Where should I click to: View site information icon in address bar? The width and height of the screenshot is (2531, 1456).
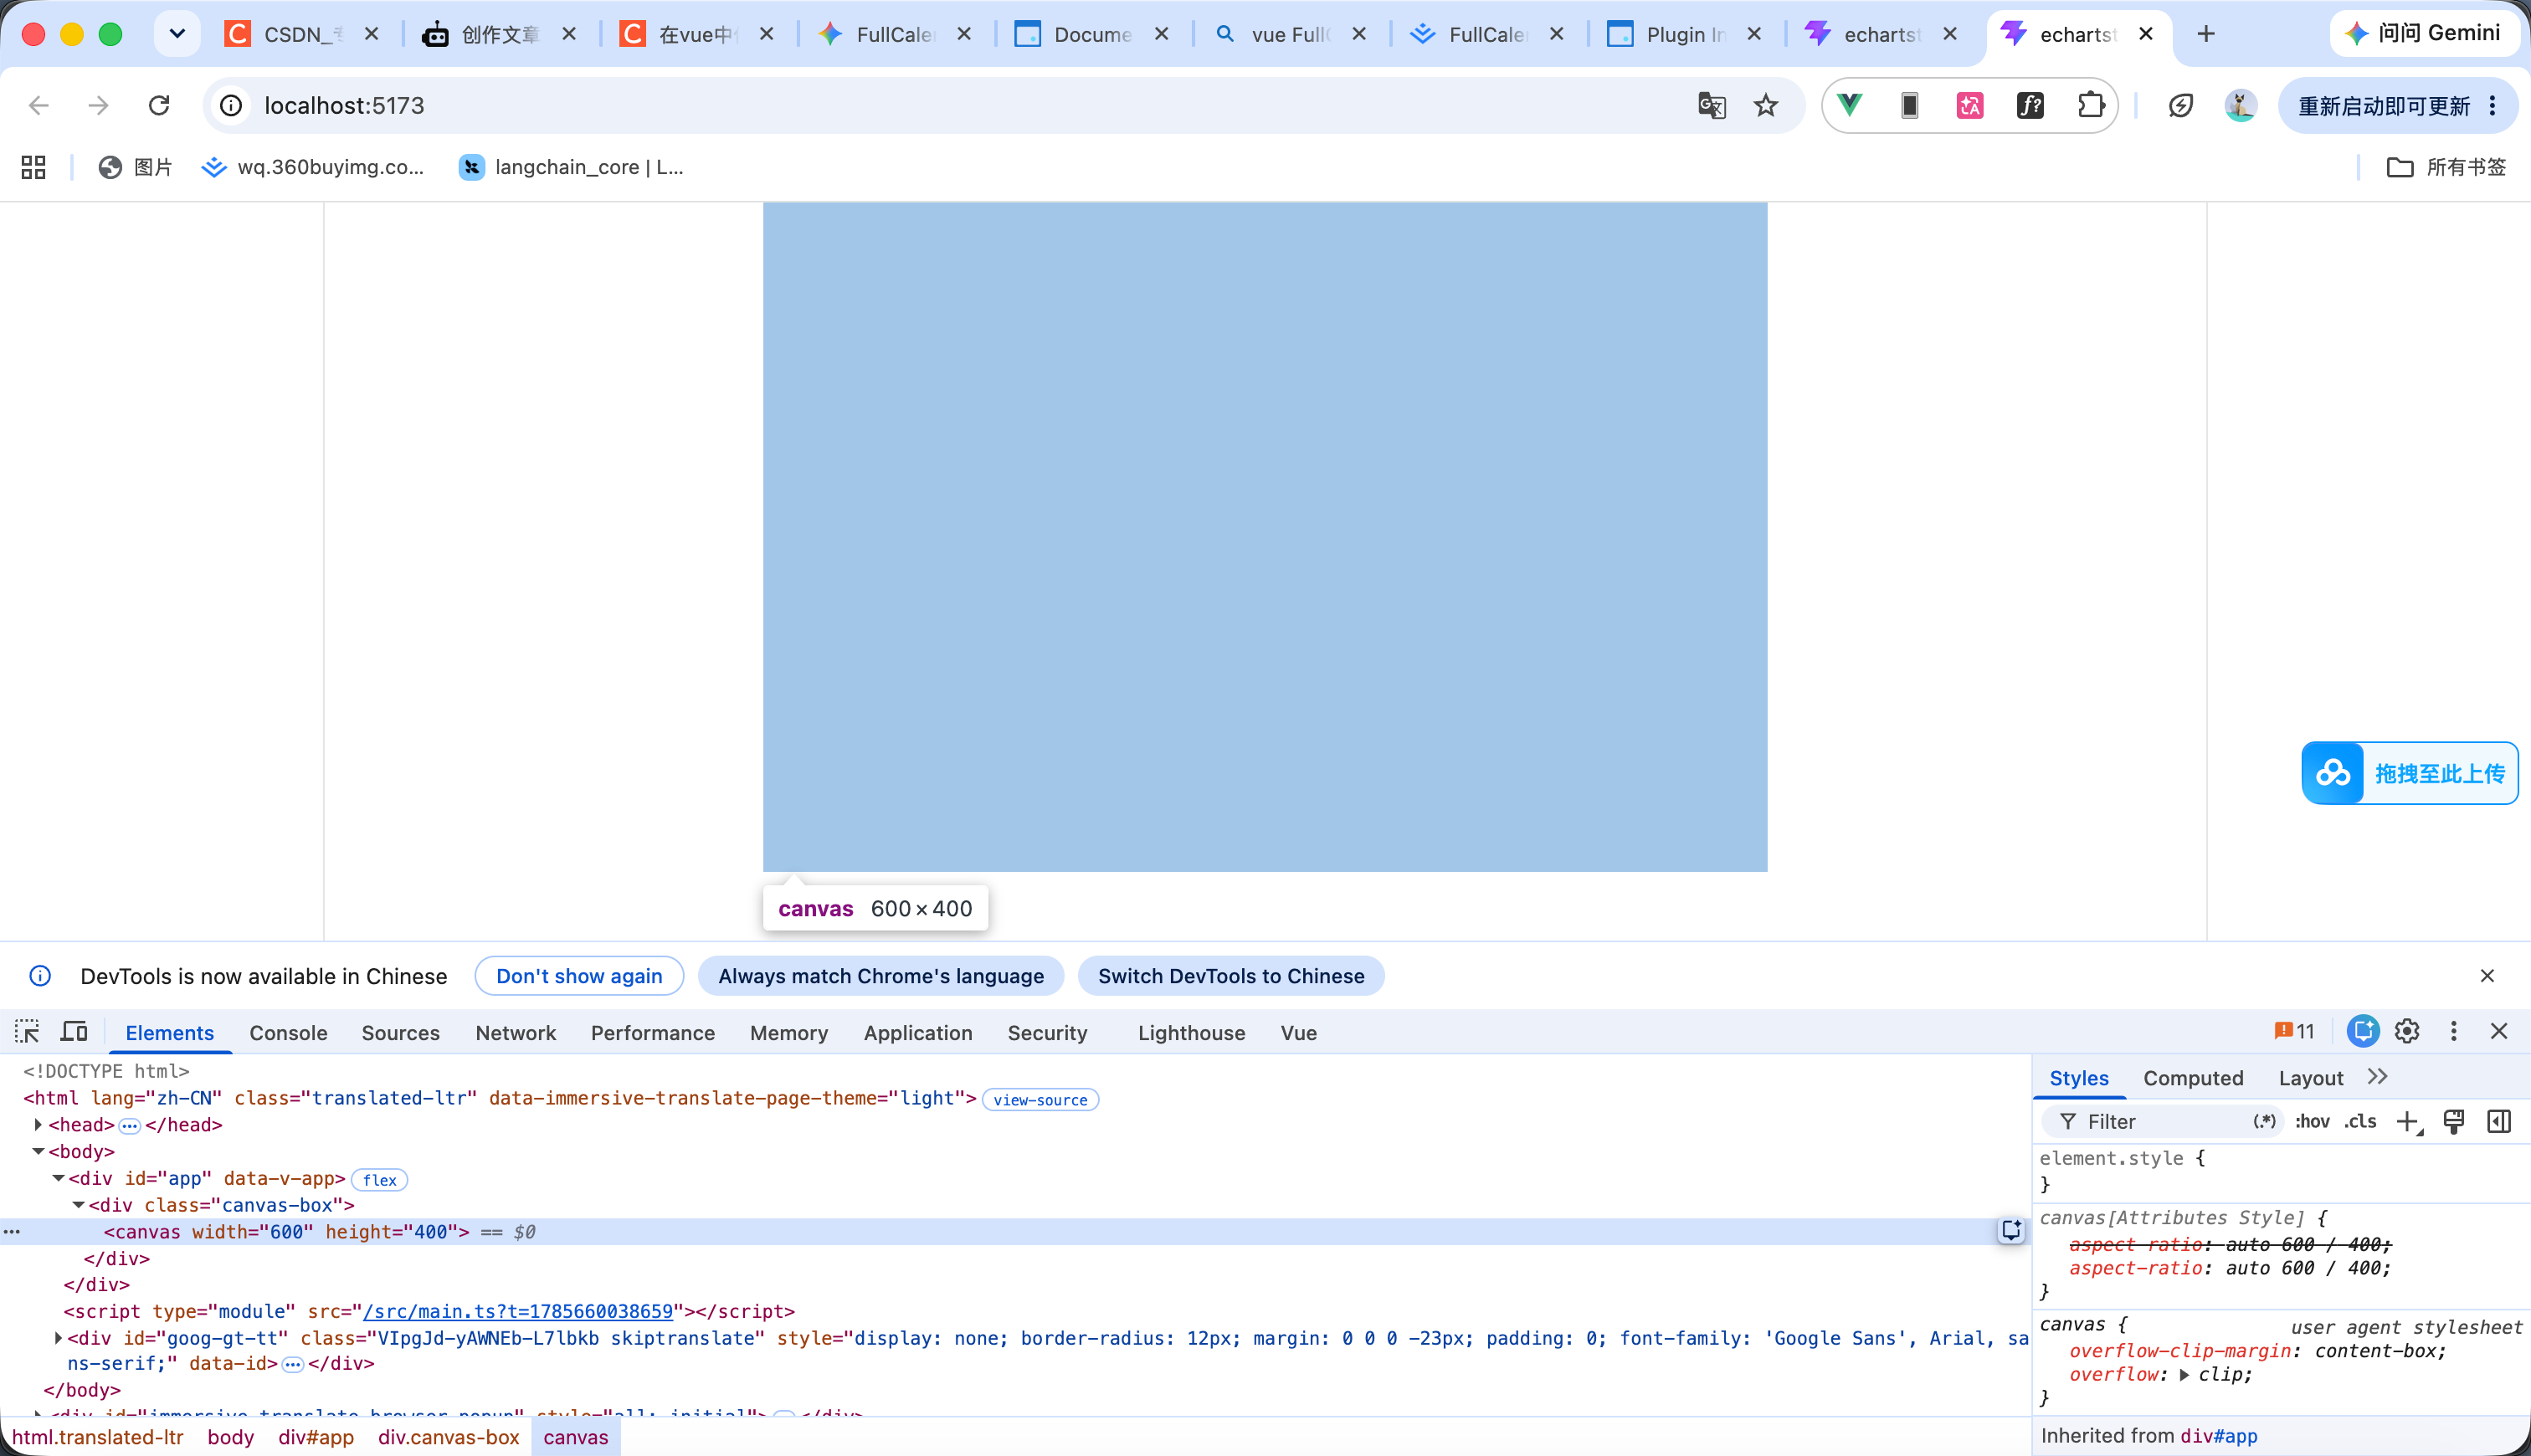pos(231,106)
